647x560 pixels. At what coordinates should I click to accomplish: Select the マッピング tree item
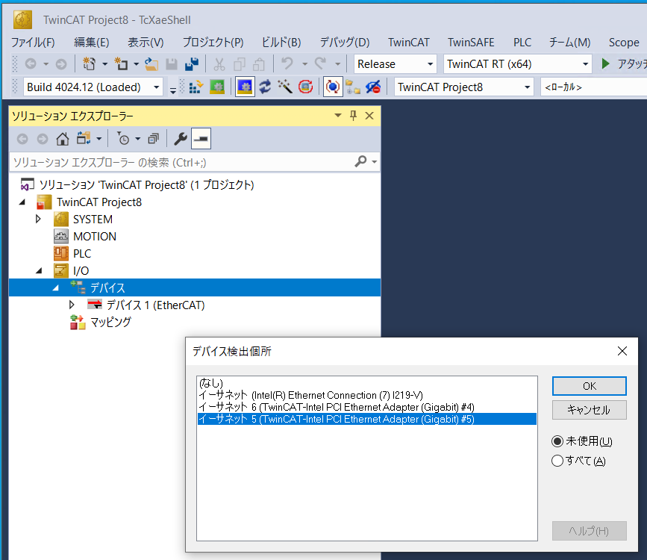(x=110, y=322)
